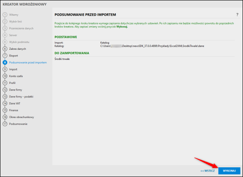Select step 1 circle icon for Witamy
Screen dimensions: 243x177
click(x=5, y=15)
